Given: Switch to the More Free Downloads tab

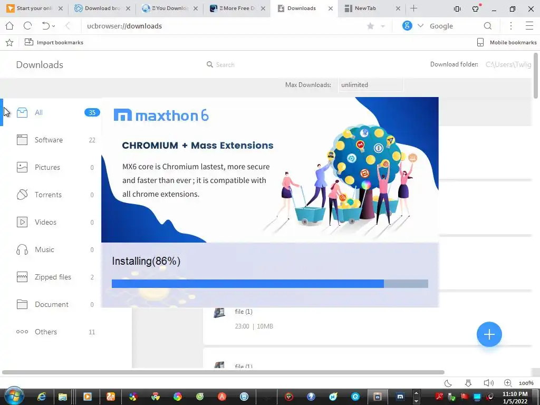Looking at the screenshot, I should [237, 8].
